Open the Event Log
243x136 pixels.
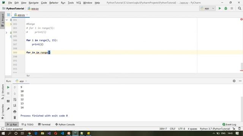[229, 124]
